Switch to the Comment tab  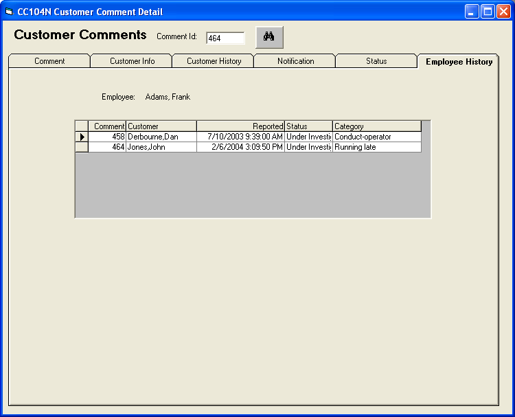(49, 61)
